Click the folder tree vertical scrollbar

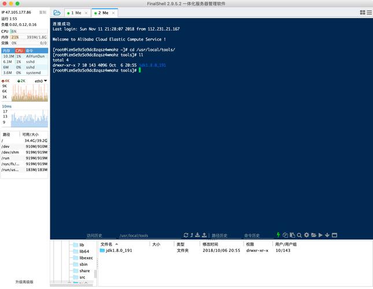tap(95, 274)
